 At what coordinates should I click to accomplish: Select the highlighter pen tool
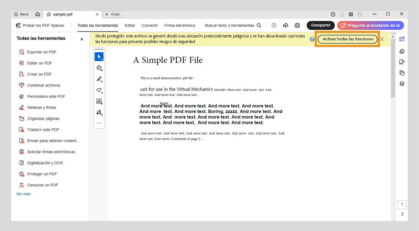coord(99,79)
